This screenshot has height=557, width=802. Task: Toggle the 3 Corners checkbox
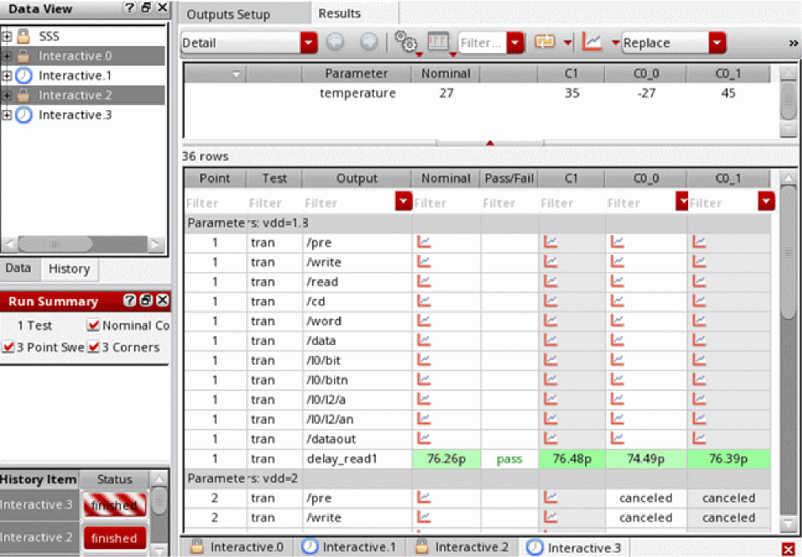point(93,347)
